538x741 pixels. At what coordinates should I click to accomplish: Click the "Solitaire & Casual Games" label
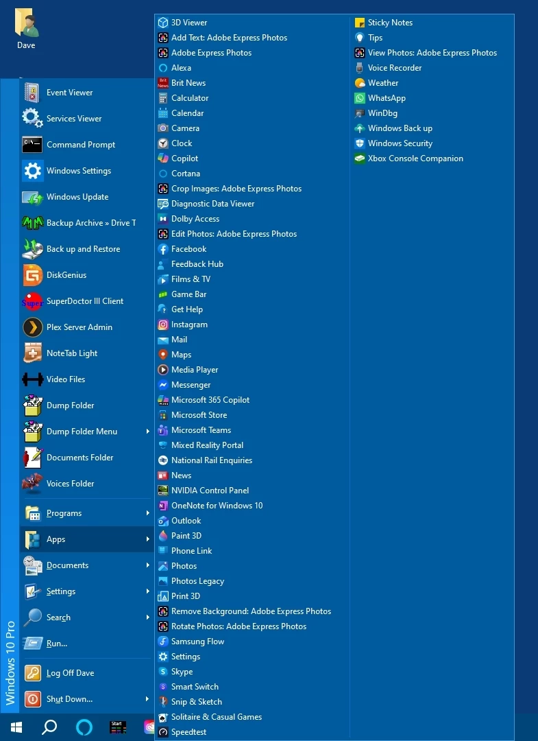click(217, 717)
